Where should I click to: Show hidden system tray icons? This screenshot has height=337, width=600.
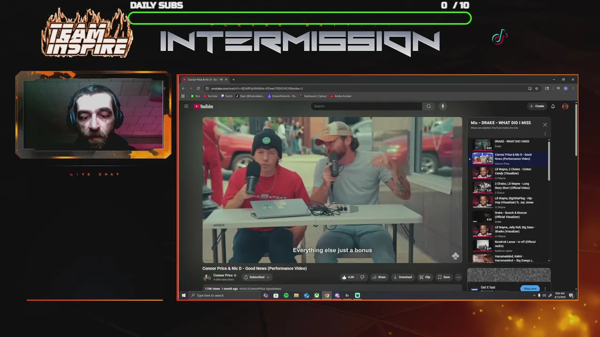click(534, 295)
